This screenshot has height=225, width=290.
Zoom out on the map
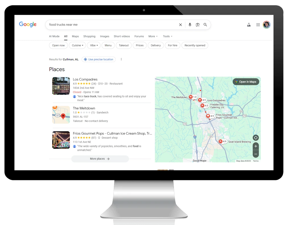point(256,154)
